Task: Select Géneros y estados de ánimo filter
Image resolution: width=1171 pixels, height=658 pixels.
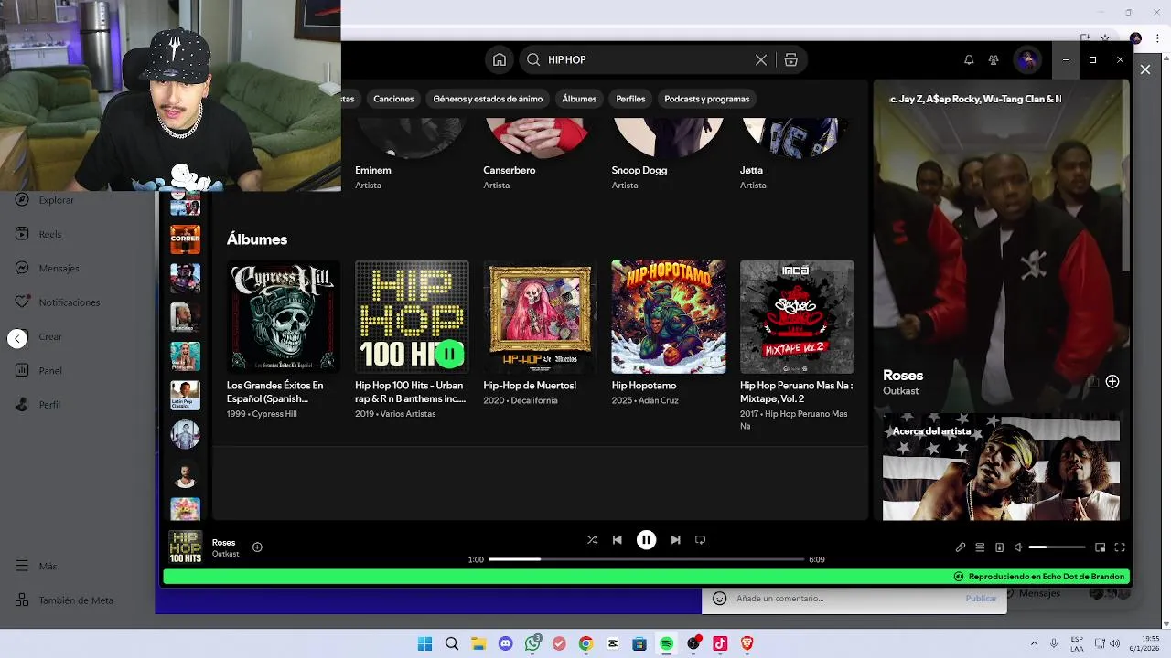Action: pos(488,99)
